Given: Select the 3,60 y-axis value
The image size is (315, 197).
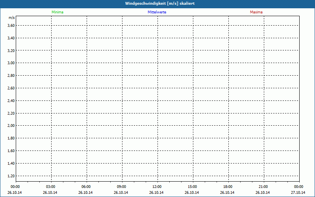Looking at the screenshot, I should [11, 26].
